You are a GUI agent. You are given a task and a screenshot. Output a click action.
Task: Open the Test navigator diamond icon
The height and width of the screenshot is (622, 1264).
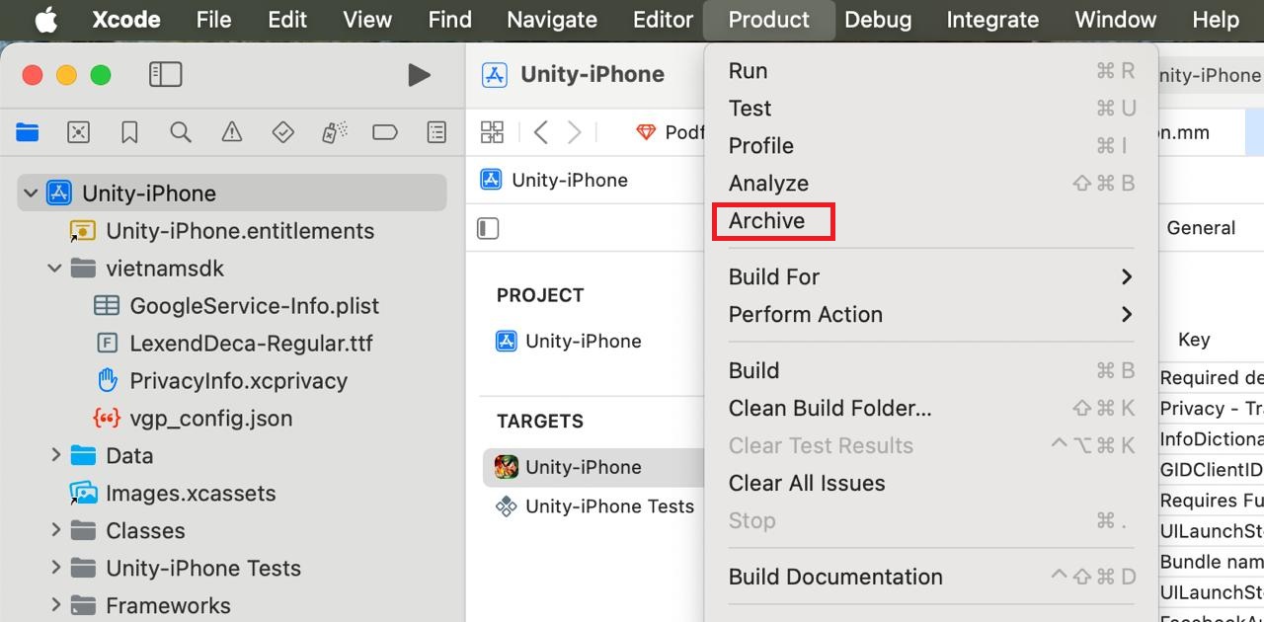tap(283, 132)
